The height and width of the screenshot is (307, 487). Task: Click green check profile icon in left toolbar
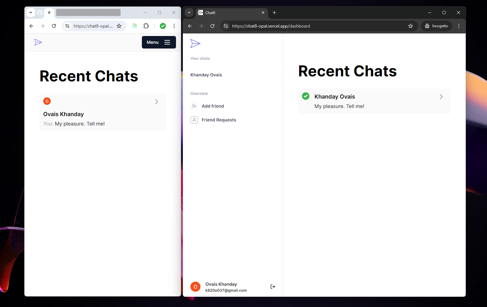(163, 26)
